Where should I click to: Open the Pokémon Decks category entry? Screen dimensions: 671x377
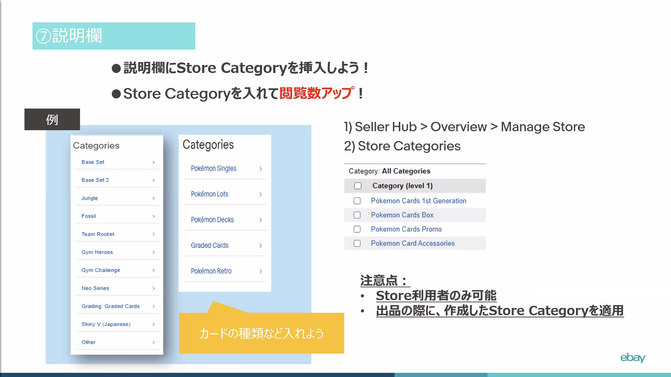click(212, 220)
